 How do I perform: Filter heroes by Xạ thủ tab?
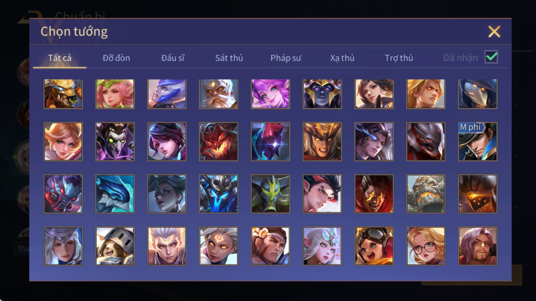tap(342, 58)
